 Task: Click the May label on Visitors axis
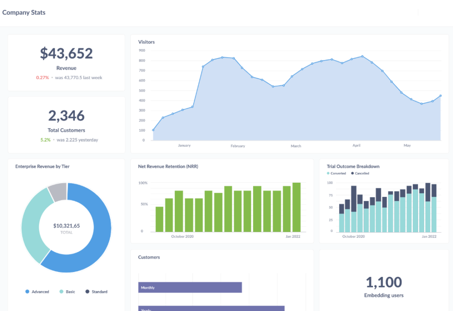coord(407,146)
